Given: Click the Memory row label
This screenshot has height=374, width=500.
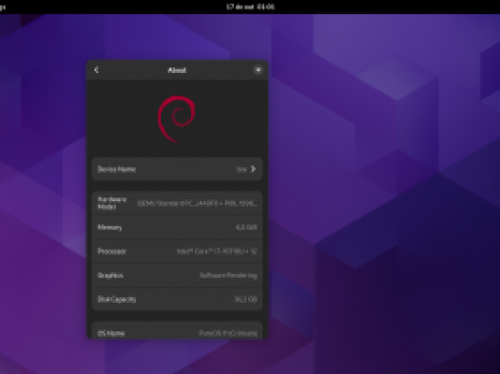Looking at the screenshot, I should [x=109, y=227].
